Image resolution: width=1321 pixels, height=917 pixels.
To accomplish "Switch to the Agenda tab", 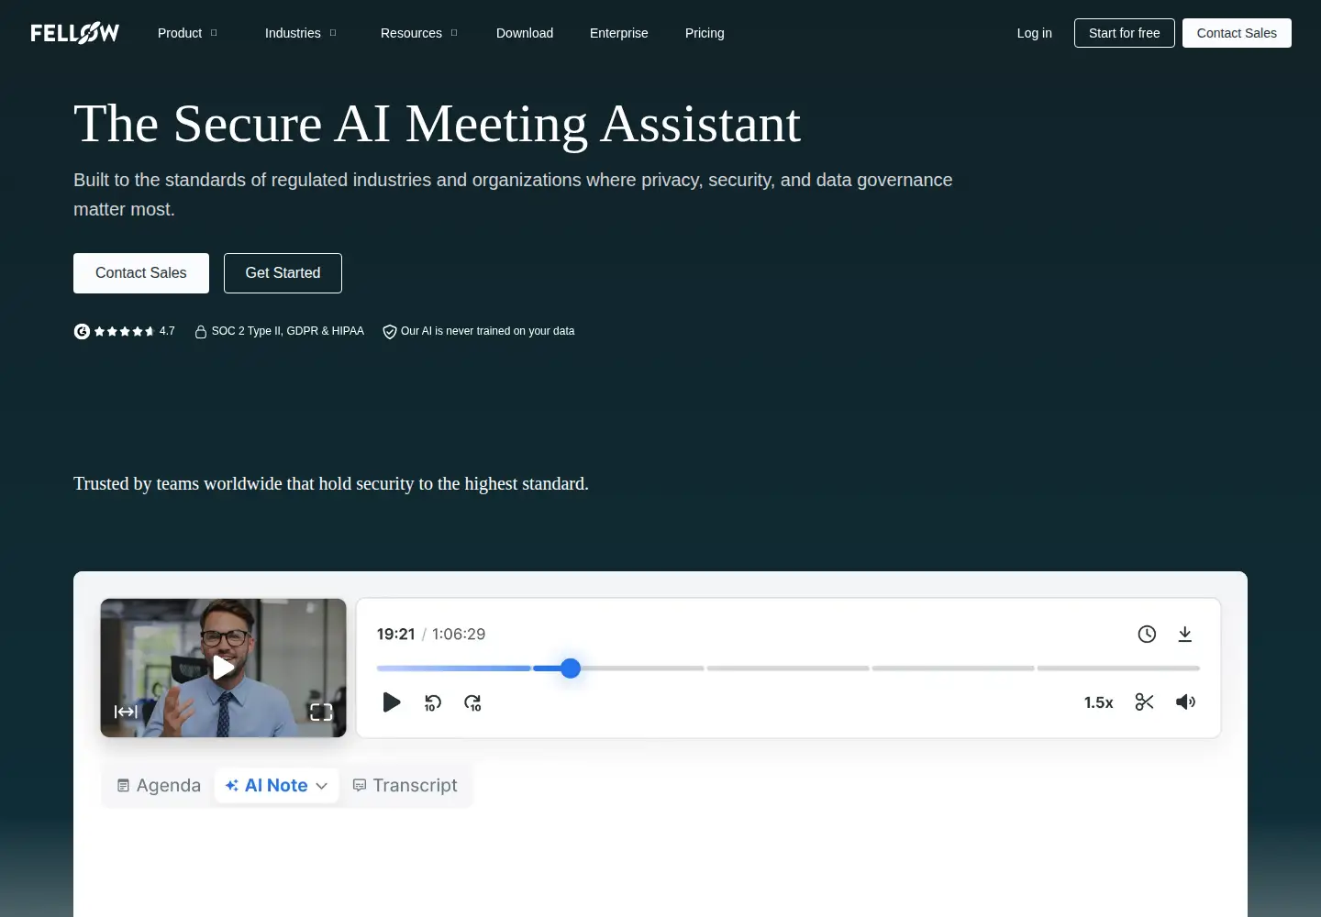I will point(159,786).
